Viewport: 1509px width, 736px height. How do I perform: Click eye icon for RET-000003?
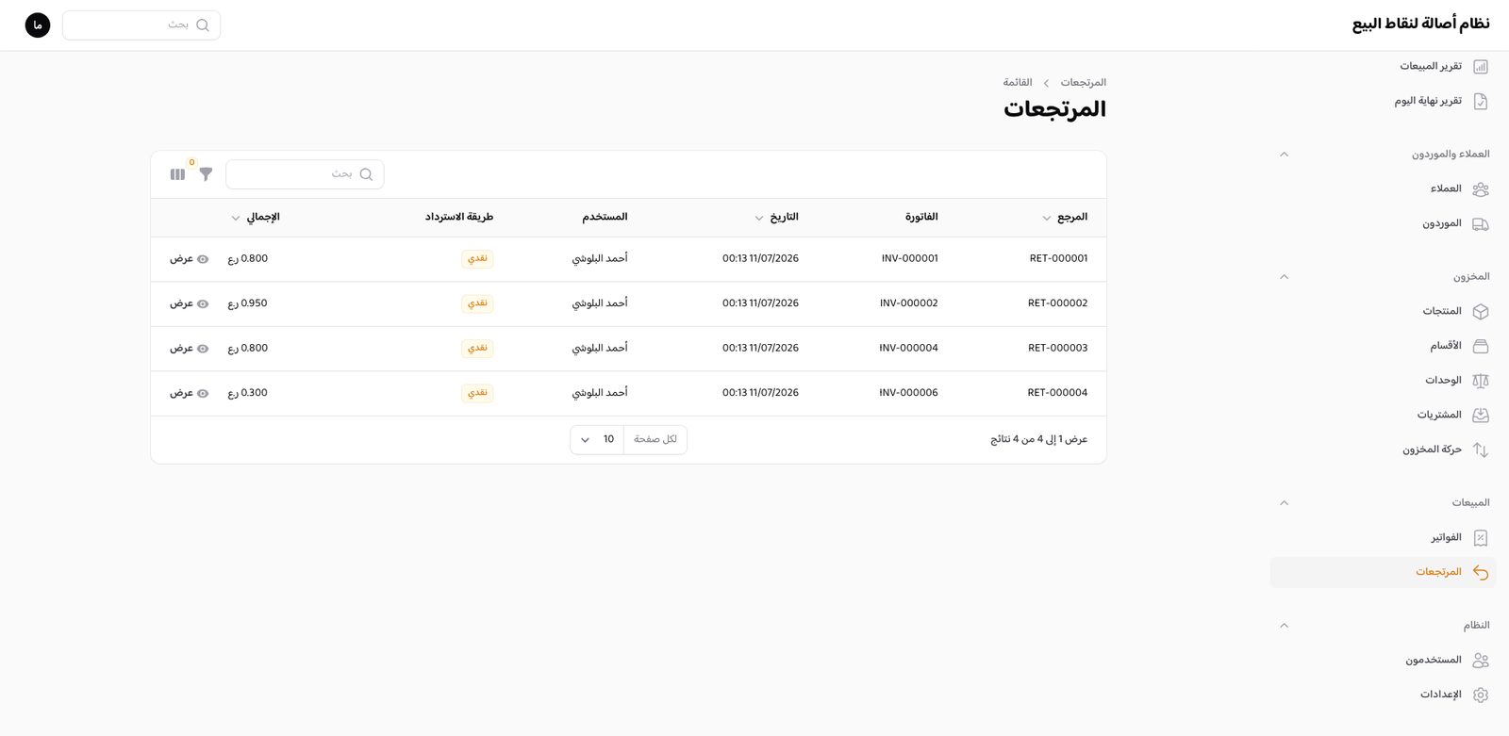click(203, 349)
